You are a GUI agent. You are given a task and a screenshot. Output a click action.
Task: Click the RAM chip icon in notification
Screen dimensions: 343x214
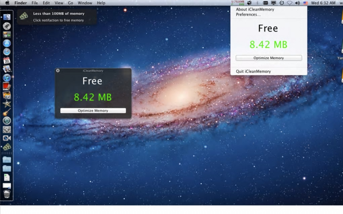pos(24,16)
